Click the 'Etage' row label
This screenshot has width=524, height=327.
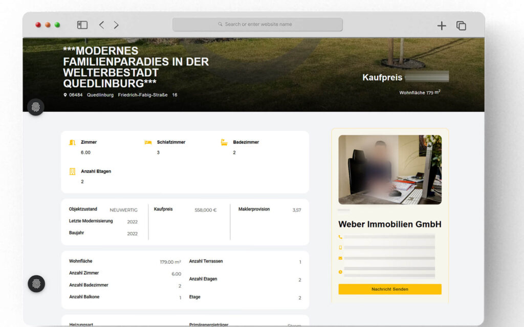195,297
